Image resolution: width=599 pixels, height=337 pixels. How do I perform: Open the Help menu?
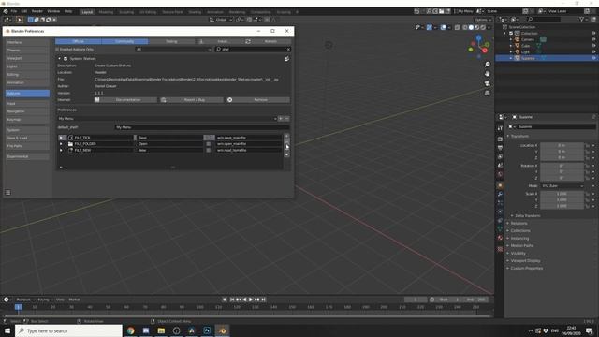[x=68, y=11]
